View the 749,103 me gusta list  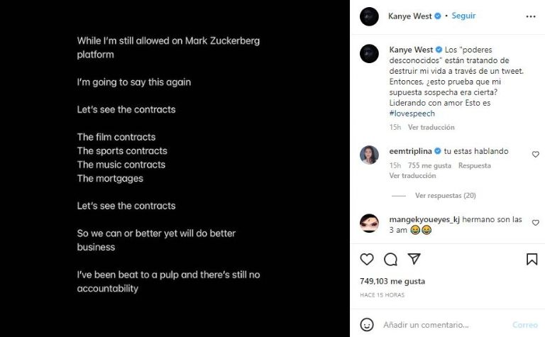click(392, 280)
